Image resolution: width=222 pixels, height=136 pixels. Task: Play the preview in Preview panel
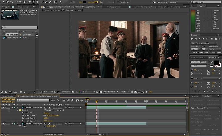199,39
